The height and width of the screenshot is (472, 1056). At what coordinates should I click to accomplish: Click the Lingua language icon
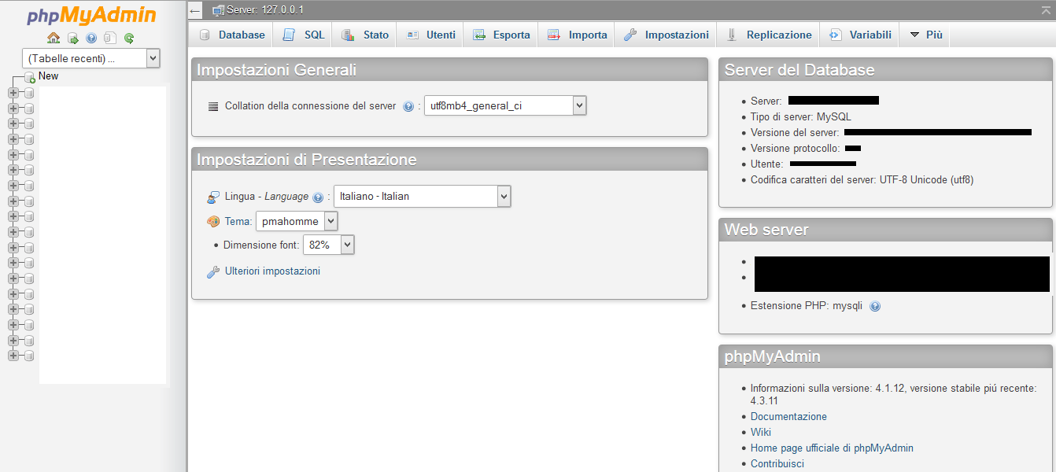212,197
